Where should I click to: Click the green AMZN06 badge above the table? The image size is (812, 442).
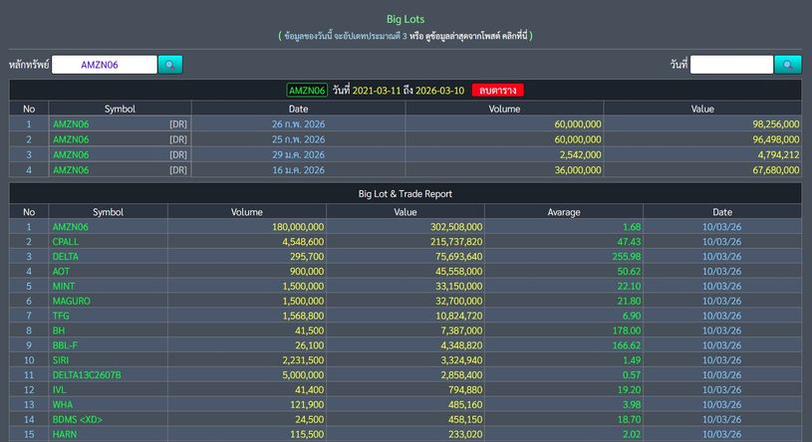click(308, 91)
